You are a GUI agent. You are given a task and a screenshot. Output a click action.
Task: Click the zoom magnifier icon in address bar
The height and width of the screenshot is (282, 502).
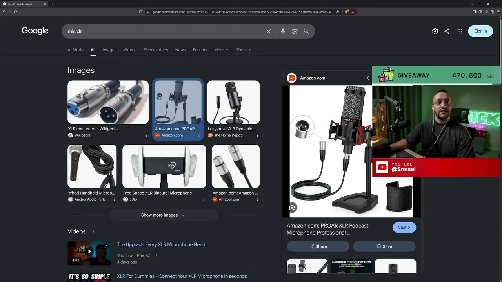[x=338, y=12]
